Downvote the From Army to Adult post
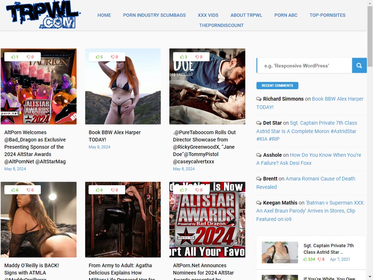 click(x=114, y=190)
